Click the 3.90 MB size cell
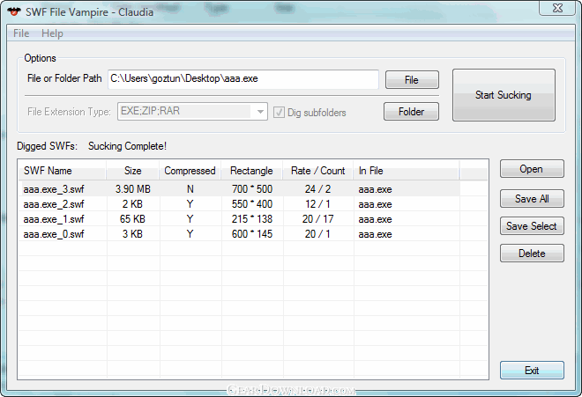 133,189
